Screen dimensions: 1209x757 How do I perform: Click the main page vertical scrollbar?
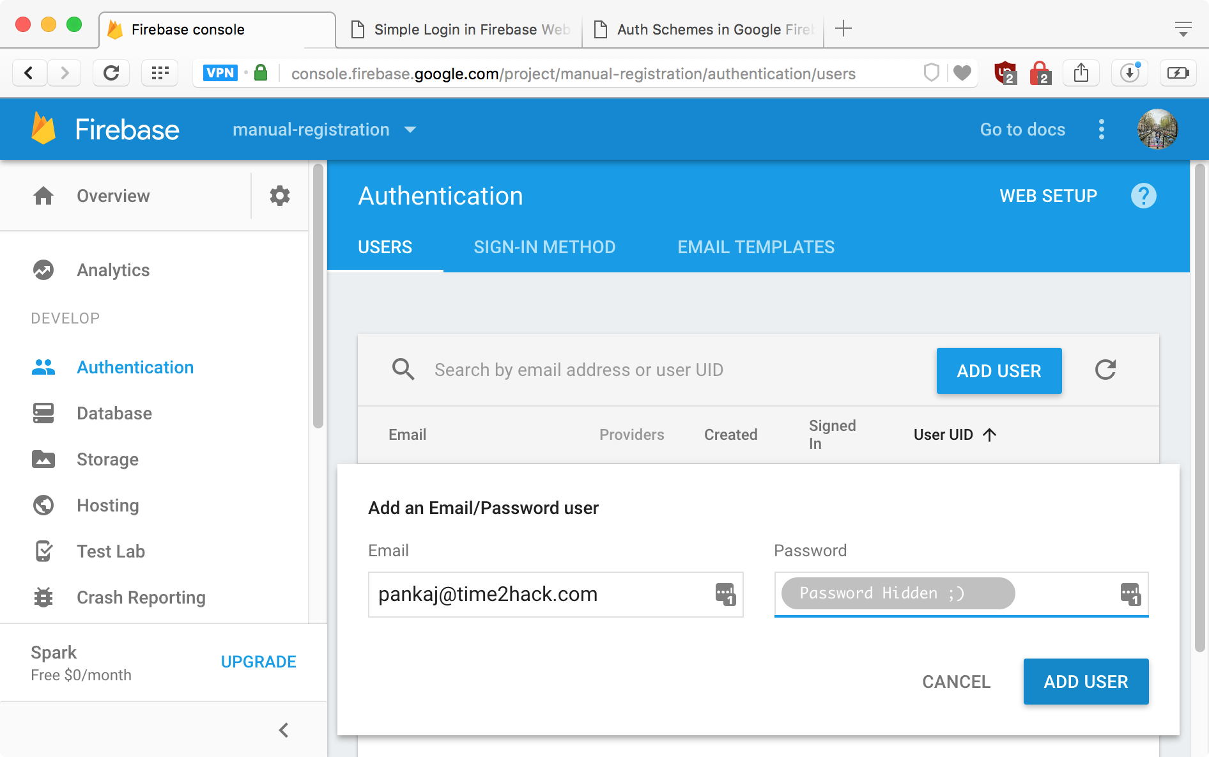click(x=1199, y=408)
